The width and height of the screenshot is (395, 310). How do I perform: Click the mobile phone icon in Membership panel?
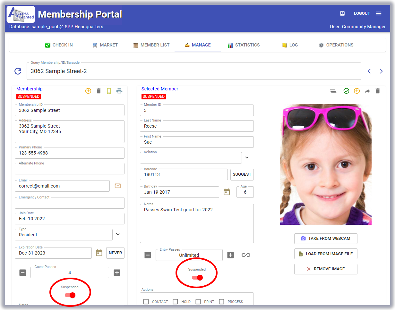click(x=109, y=91)
